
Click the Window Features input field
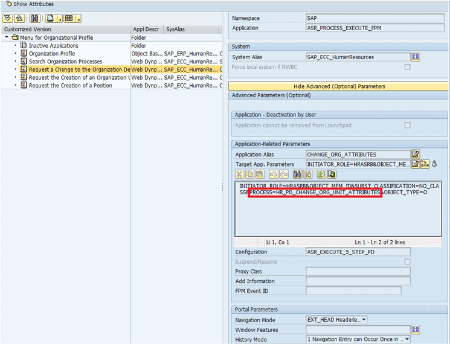pos(358,330)
